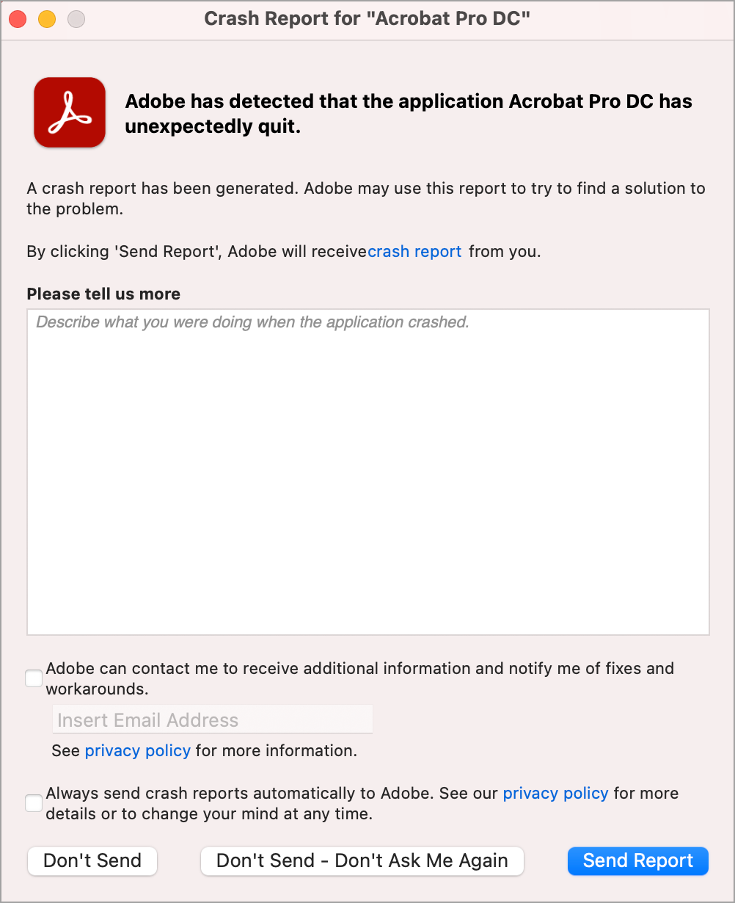Image resolution: width=735 pixels, height=903 pixels.
Task: Click the crash report generated paragraph
Action: point(366,198)
